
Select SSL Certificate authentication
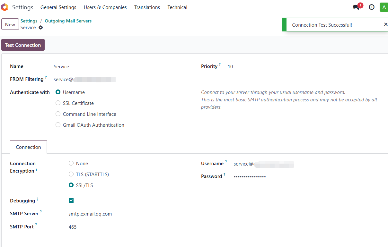click(x=58, y=103)
